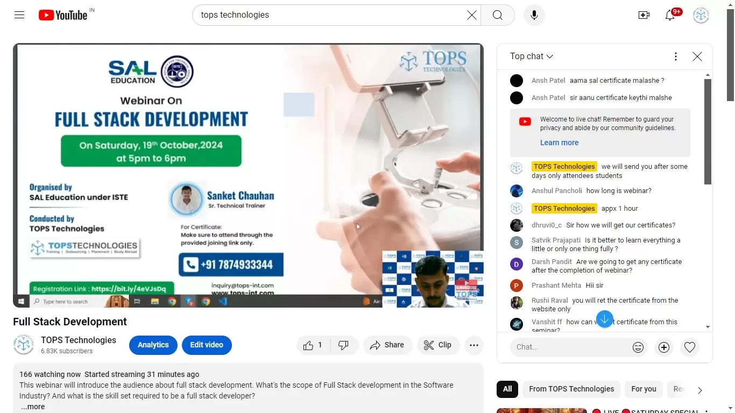
Task: Open more video actions menu
Action: coord(474,345)
